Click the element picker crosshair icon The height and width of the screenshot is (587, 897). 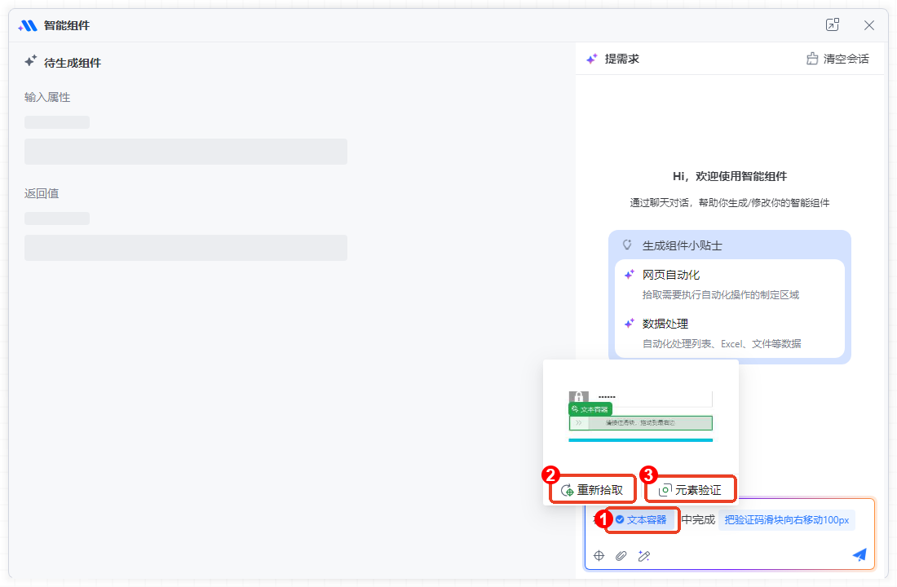599,555
